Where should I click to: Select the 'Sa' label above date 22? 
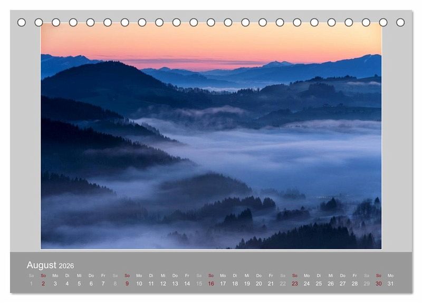[x=283, y=276]
